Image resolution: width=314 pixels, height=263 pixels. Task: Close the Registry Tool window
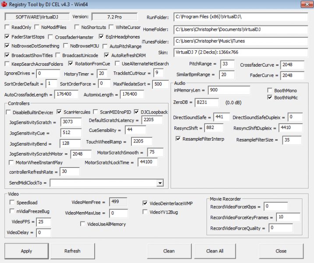click(x=307, y=4)
